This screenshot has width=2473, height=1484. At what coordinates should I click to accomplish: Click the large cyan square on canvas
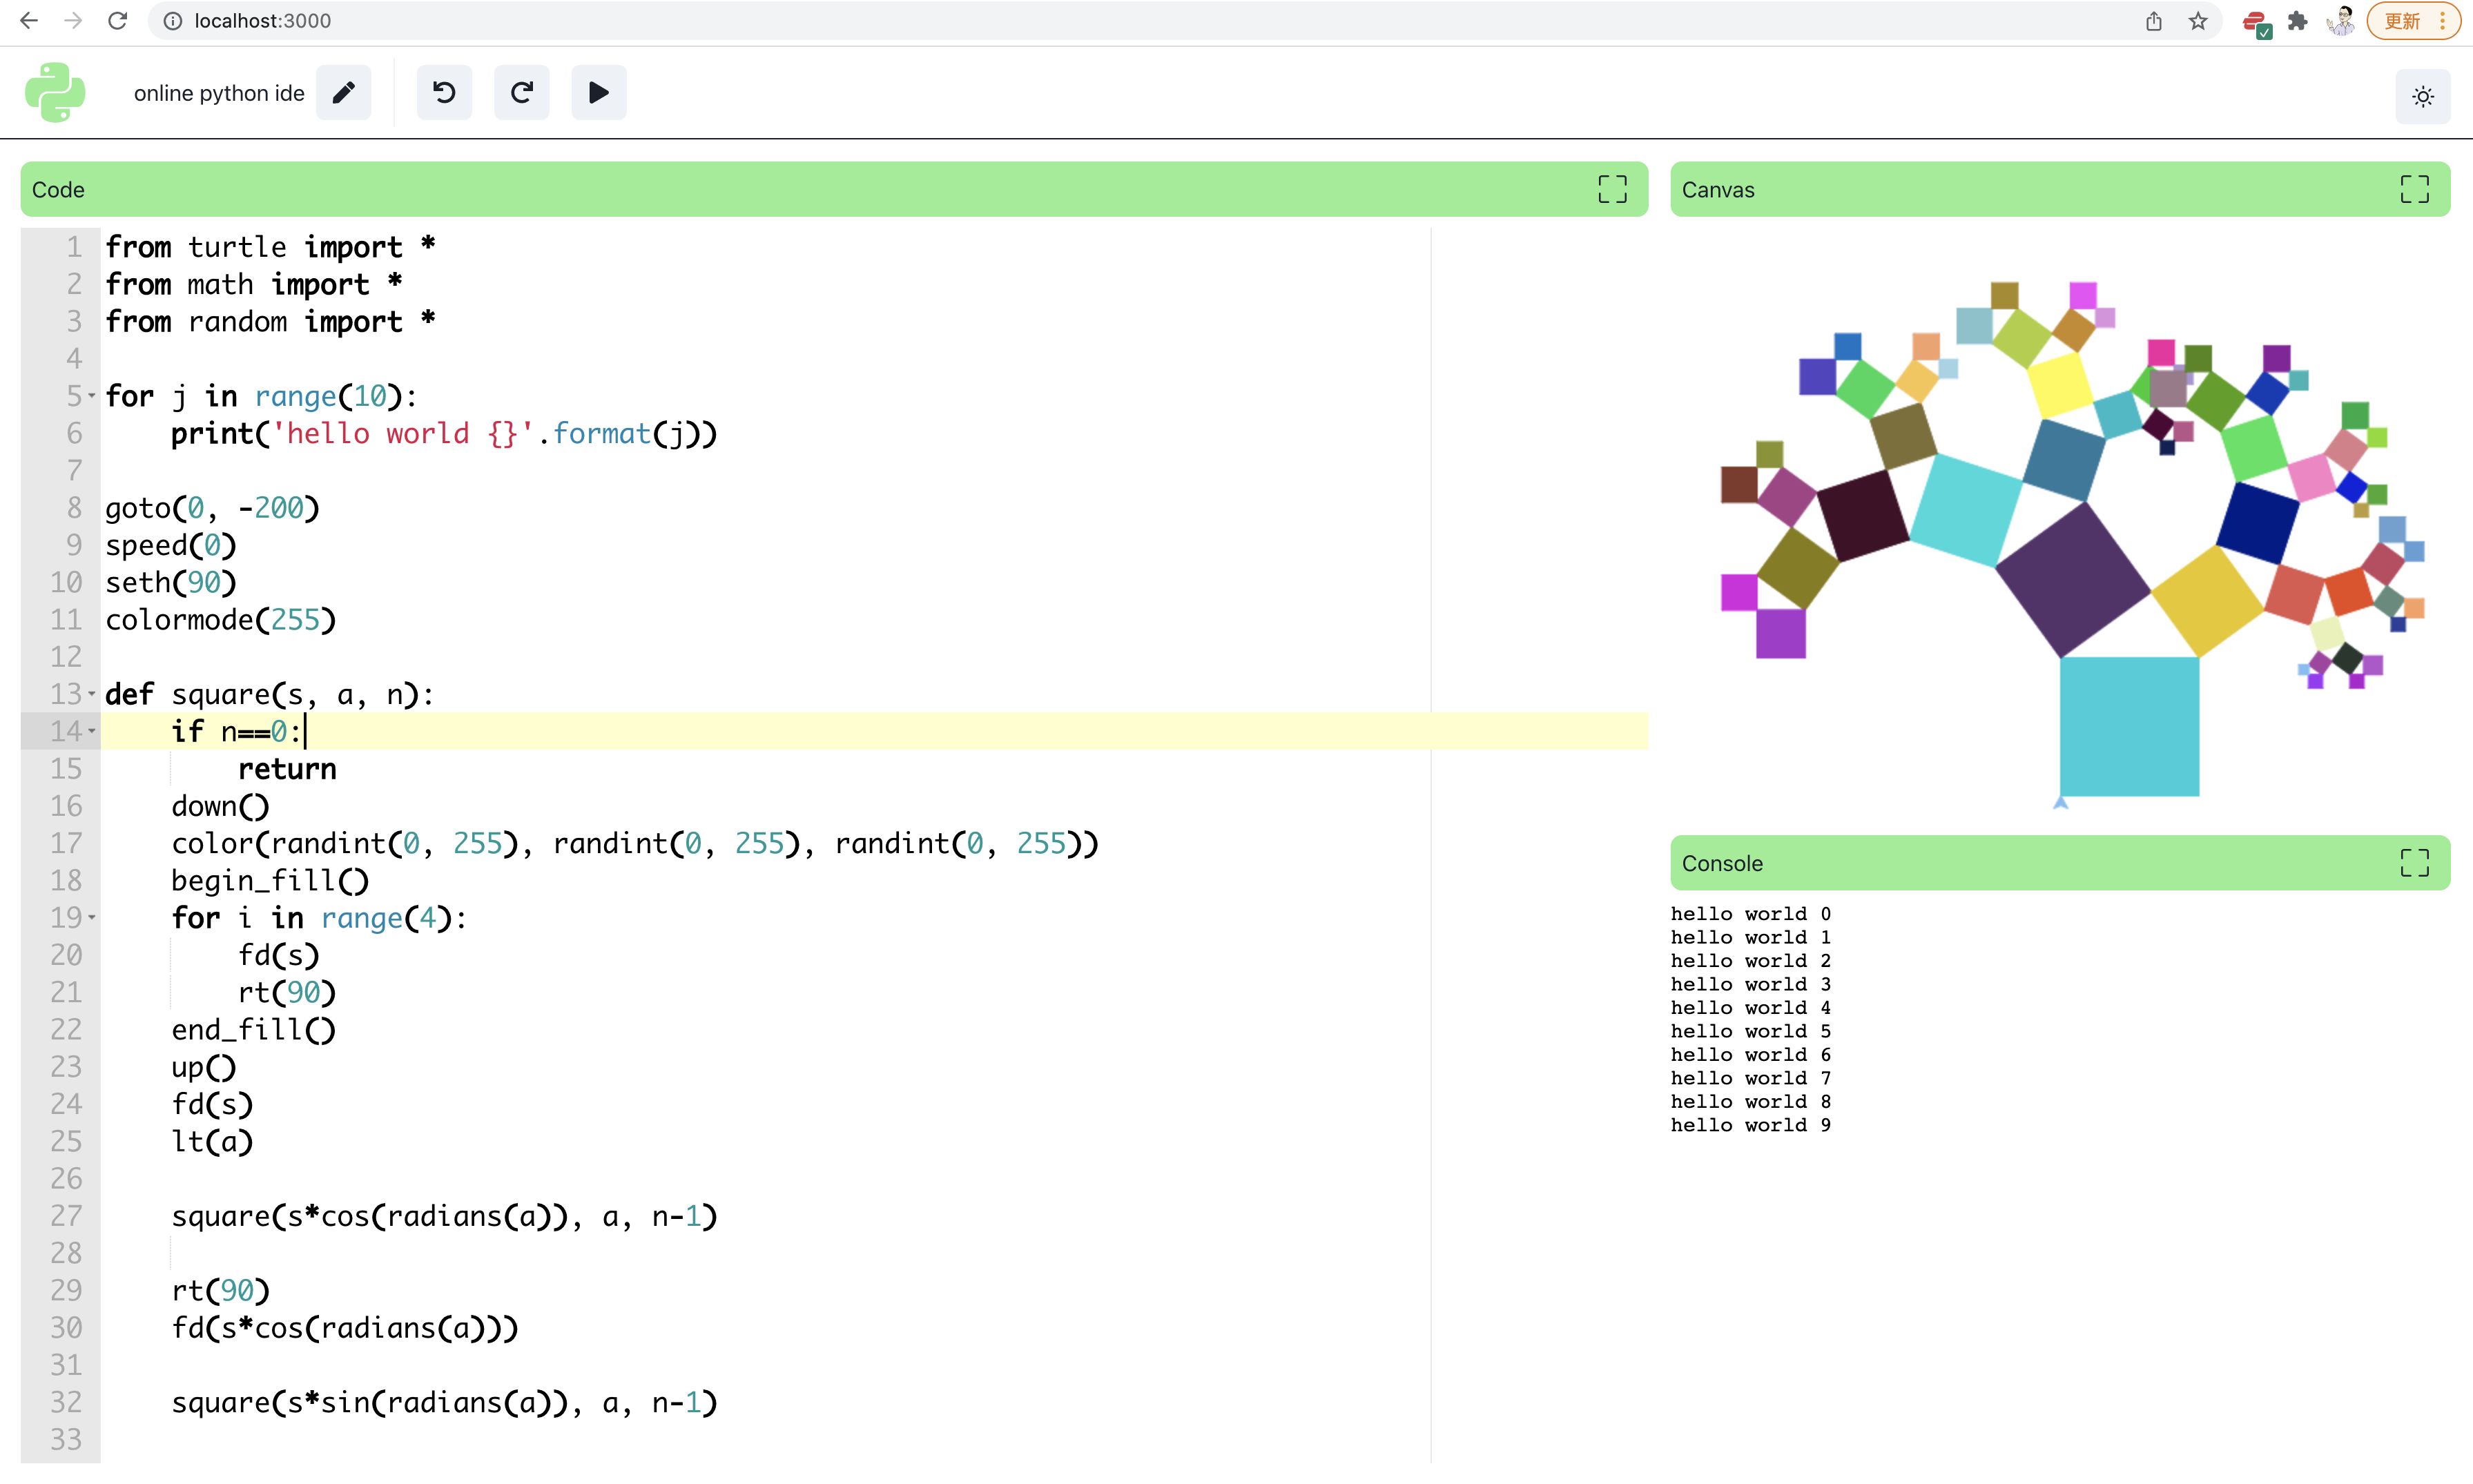tap(2129, 726)
